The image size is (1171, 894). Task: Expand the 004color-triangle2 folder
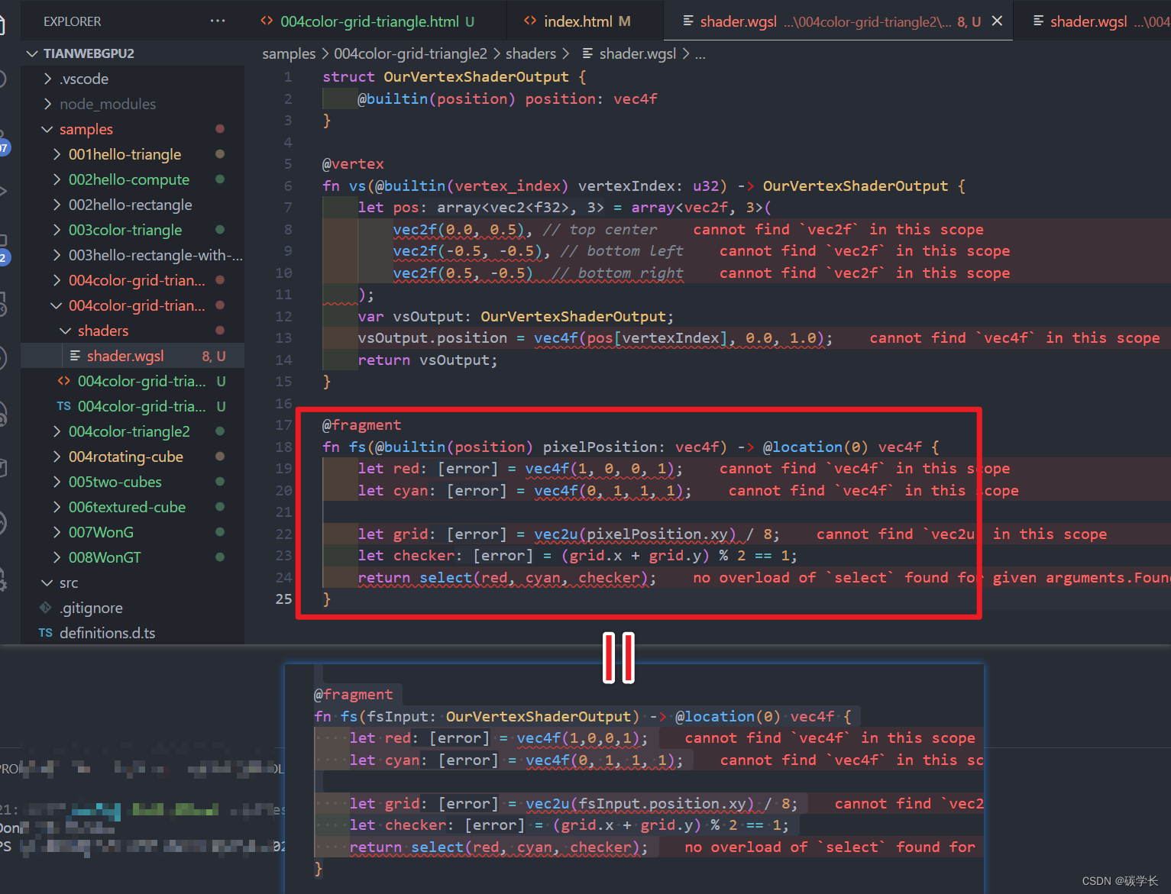[x=133, y=431]
